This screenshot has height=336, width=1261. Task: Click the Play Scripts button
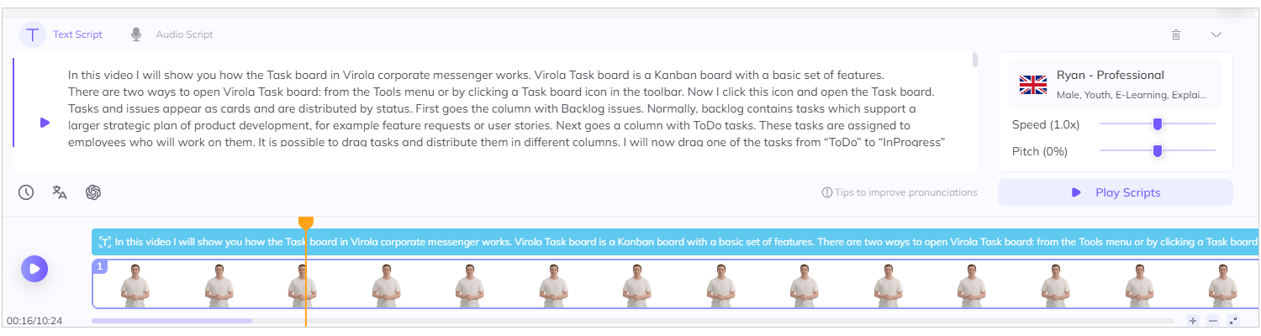(1115, 192)
